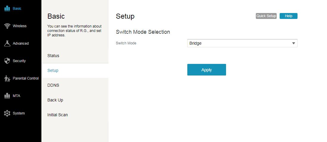Click the MTA bars icon

click(x=7, y=96)
